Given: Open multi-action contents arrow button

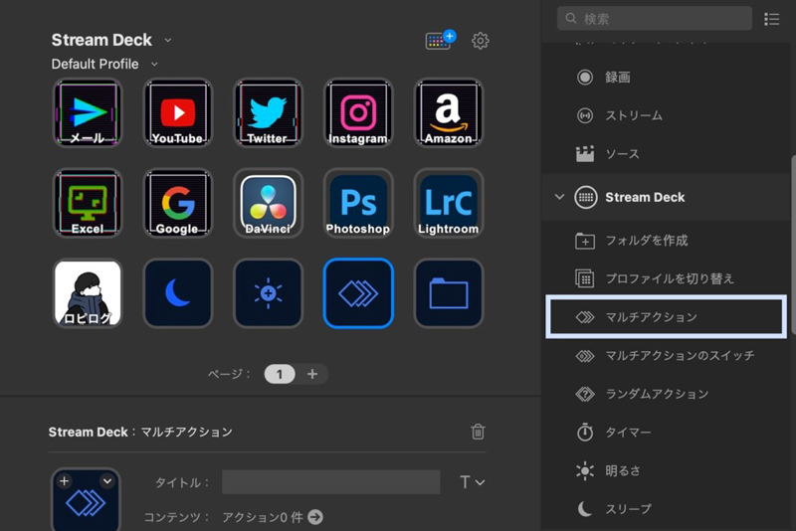Looking at the screenshot, I should (315, 517).
